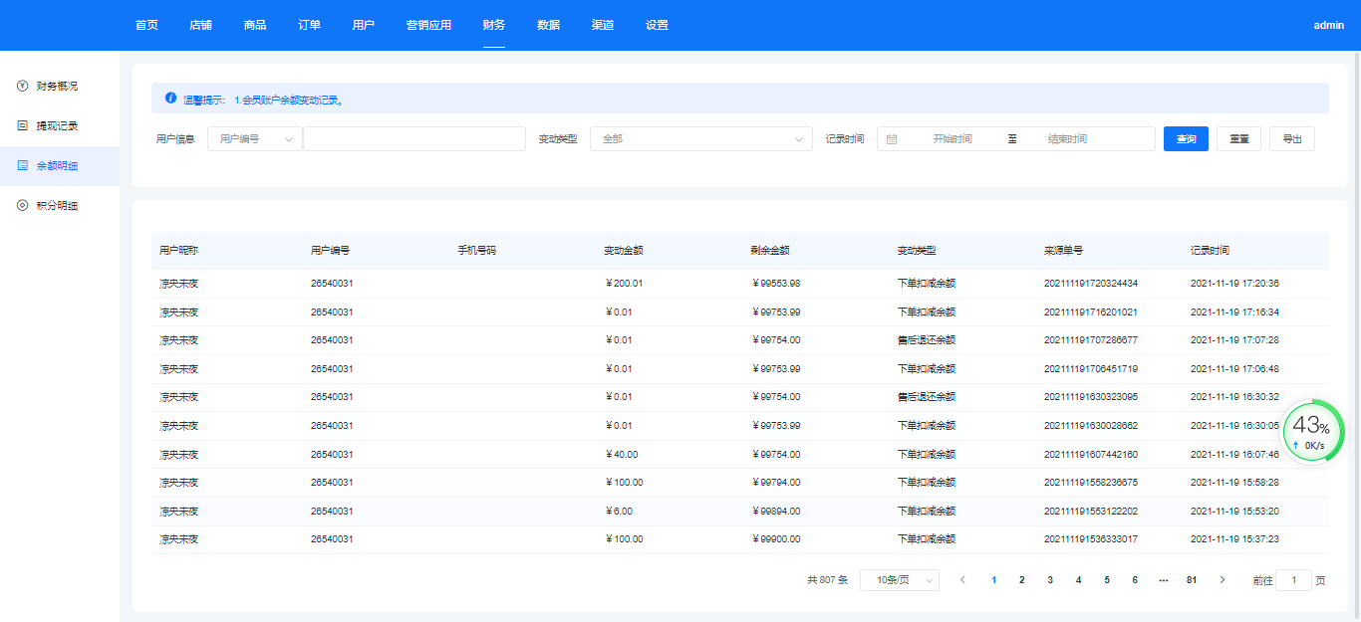
Task: Click the 重置 reset button
Action: (x=1239, y=139)
